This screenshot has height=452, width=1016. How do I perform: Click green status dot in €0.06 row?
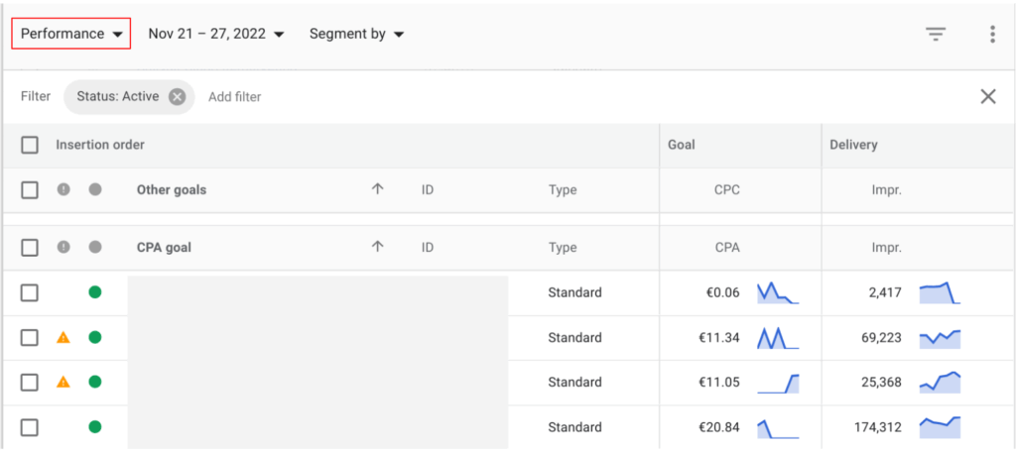click(95, 292)
